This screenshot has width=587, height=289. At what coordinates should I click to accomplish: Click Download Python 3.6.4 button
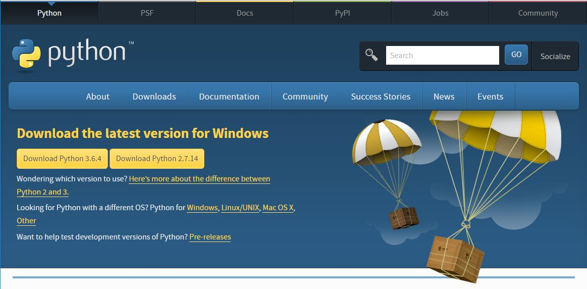pyautogui.click(x=62, y=159)
